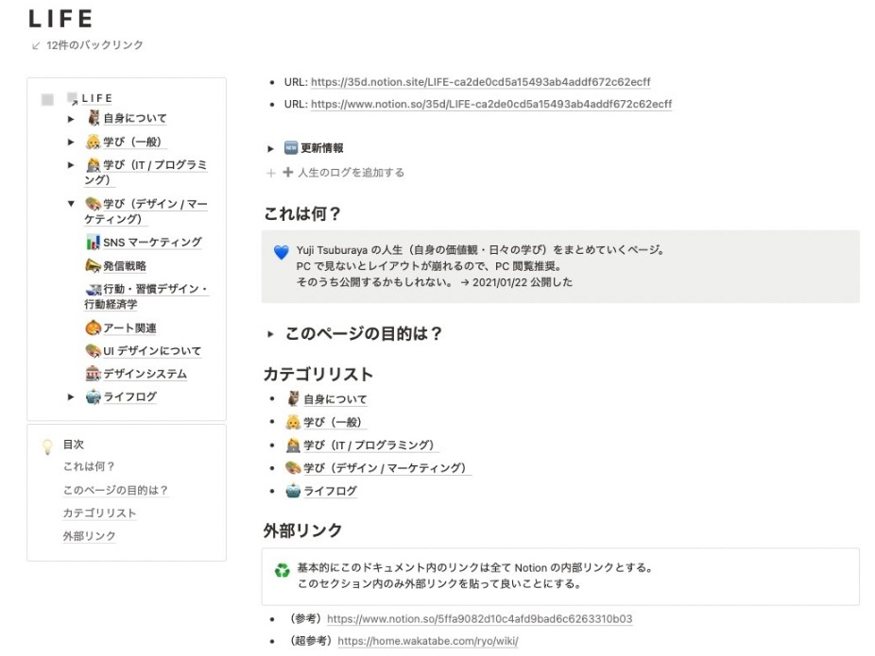Image resolution: width=875 pixels, height=656 pixels.
Task: Open the UI デザインについて page
Action: click(x=152, y=351)
